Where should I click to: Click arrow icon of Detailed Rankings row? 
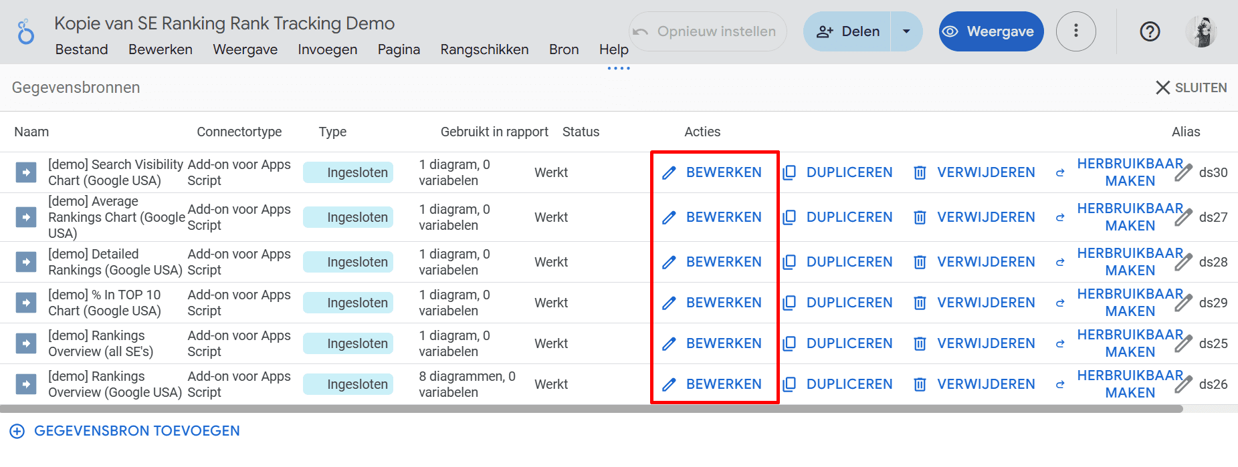26,262
